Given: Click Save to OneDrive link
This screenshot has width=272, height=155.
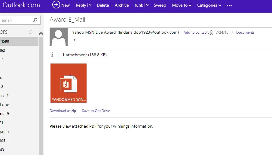Looking at the screenshot, I should point(96,111).
